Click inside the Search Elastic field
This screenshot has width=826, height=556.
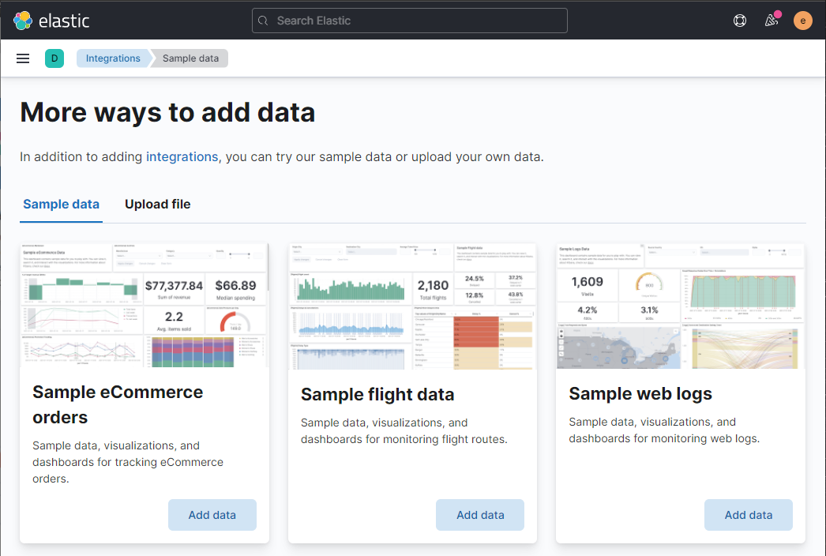pos(409,21)
